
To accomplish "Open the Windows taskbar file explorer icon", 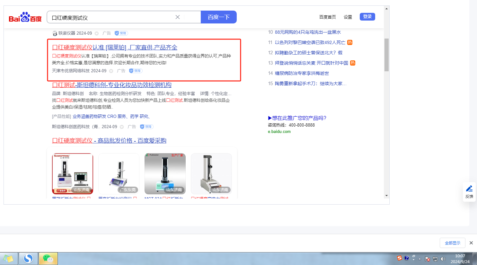I will click(9, 259).
